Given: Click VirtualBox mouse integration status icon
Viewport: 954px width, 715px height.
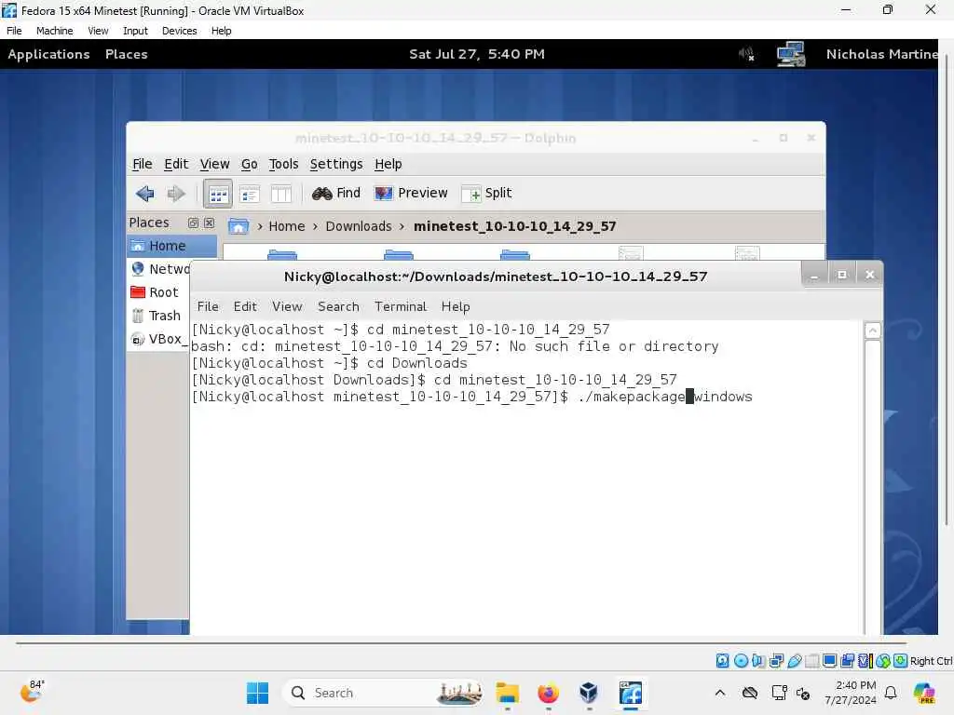Looking at the screenshot, I should (883, 661).
